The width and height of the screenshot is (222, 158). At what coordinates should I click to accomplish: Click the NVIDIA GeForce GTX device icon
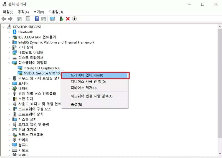coord(20,73)
